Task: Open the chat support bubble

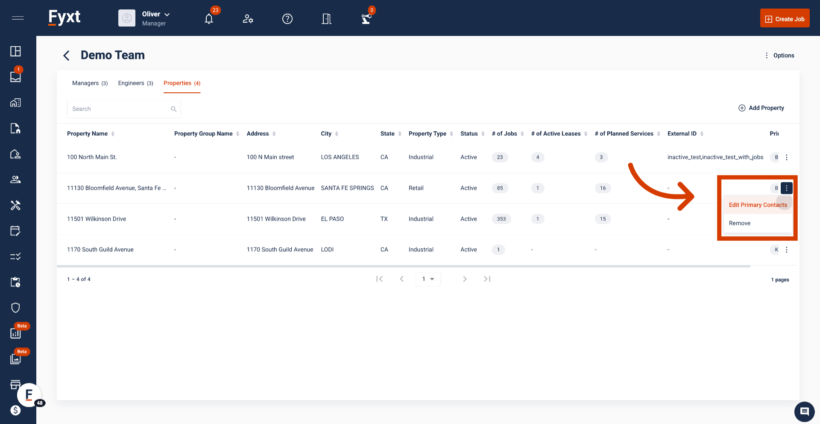Action: [804, 412]
